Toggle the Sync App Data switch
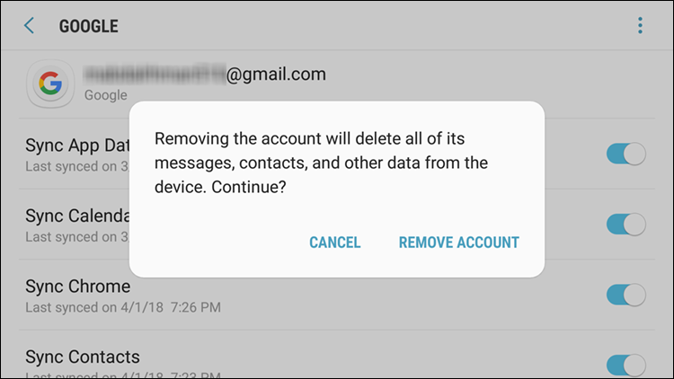This screenshot has width=674, height=379. coord(625,154)
